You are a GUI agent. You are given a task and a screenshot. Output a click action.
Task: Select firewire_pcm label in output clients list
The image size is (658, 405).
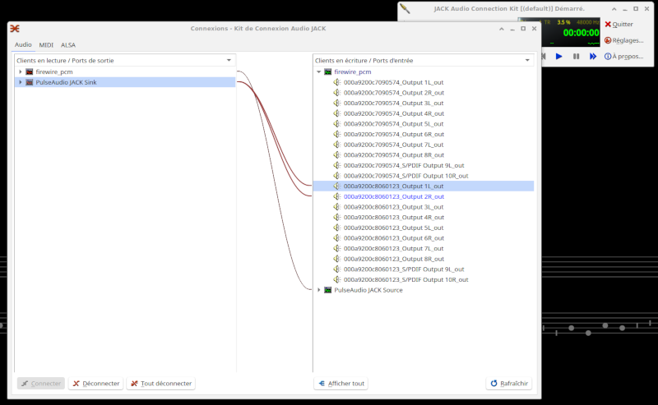tap(54, 71)
